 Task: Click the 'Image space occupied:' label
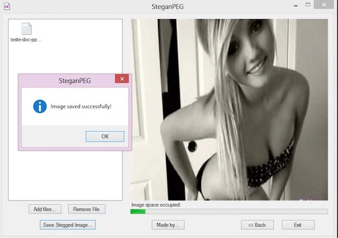pyautogui.click(x=156, y=205)
